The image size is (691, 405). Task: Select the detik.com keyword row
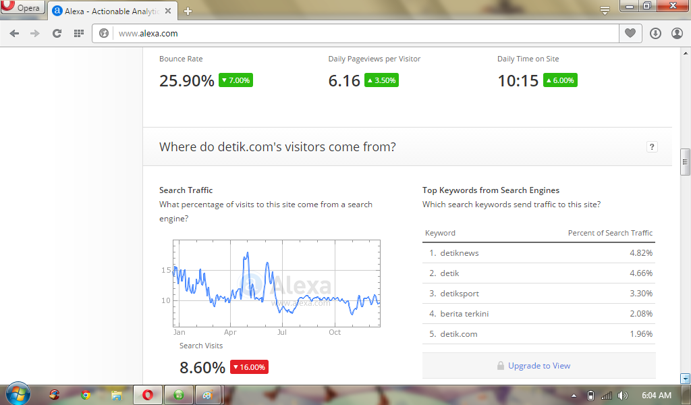[x=538, y=334]
